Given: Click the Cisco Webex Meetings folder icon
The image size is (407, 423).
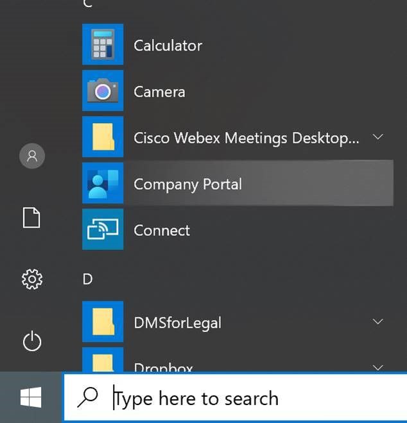Looking at the screenshot, I should coord(103,137).
